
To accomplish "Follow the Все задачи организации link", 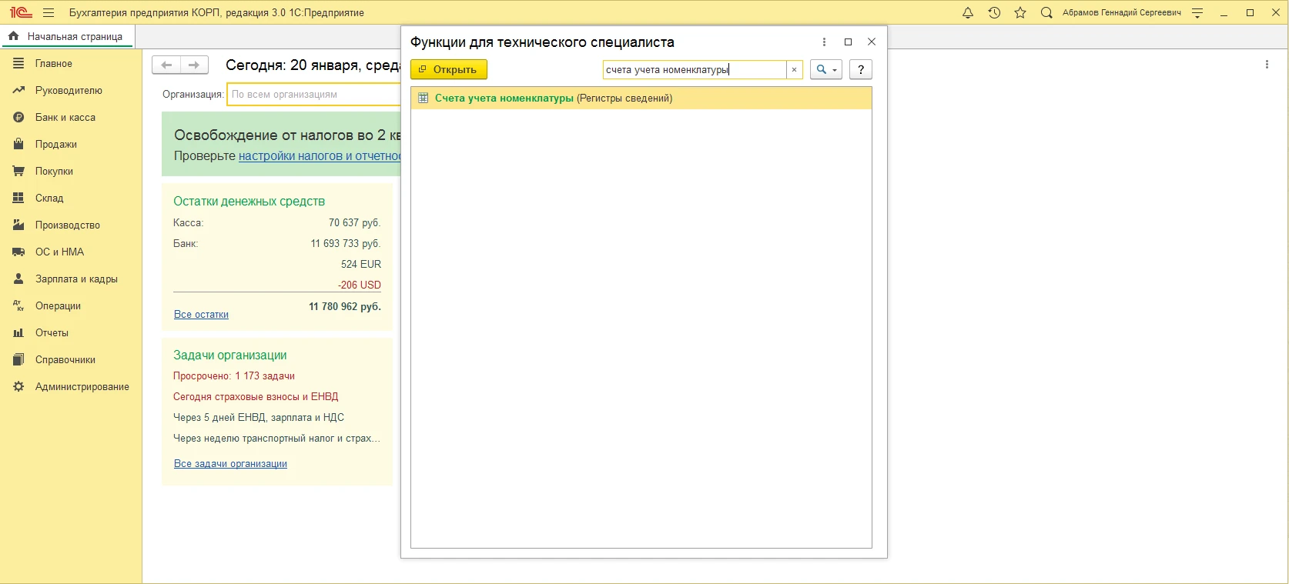I will point(230,464).
